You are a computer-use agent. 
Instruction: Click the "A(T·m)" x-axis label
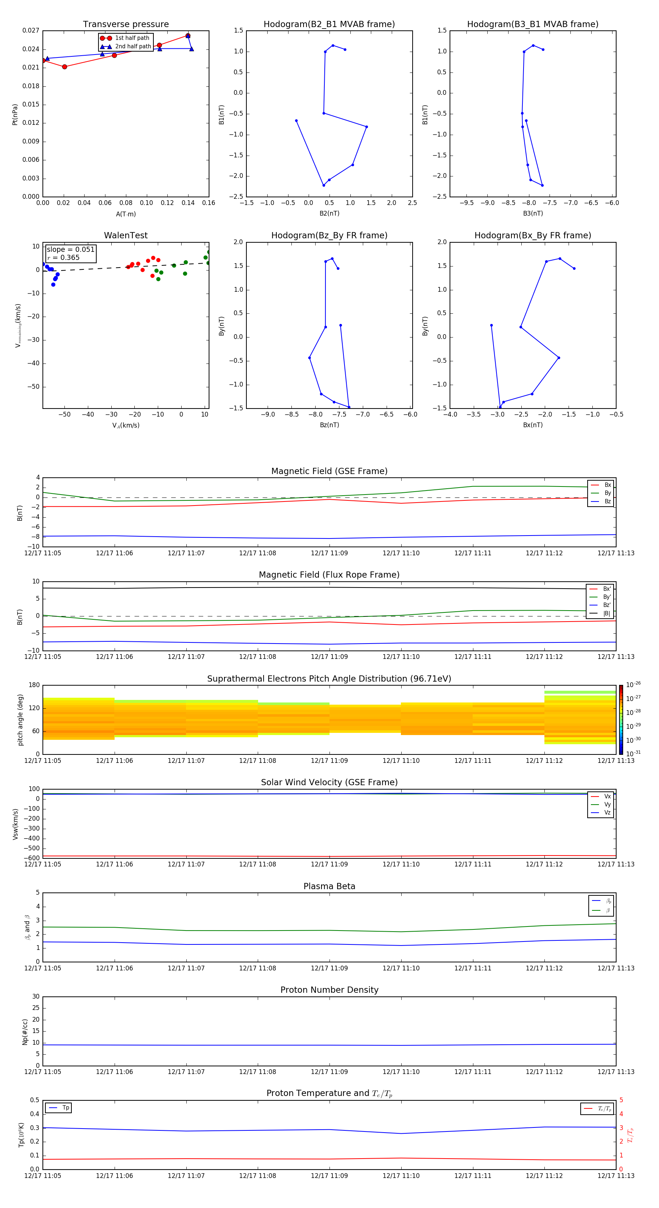(126, 214)
